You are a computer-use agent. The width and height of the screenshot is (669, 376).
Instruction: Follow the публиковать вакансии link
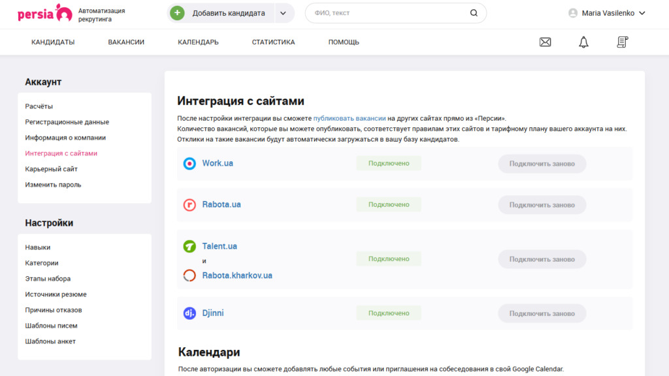pos(350,119)
